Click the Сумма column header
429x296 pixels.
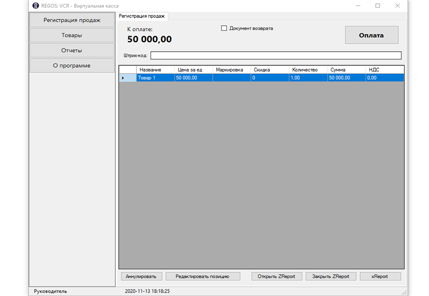pyautogui.click(x=346, y=70)
